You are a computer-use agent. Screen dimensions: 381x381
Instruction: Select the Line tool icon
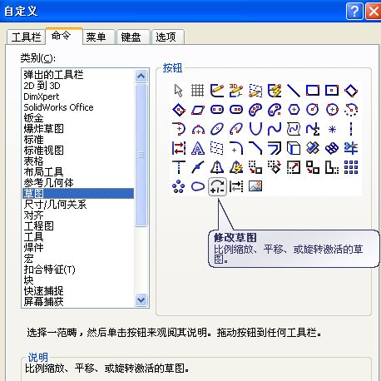[x=294, y=91]
